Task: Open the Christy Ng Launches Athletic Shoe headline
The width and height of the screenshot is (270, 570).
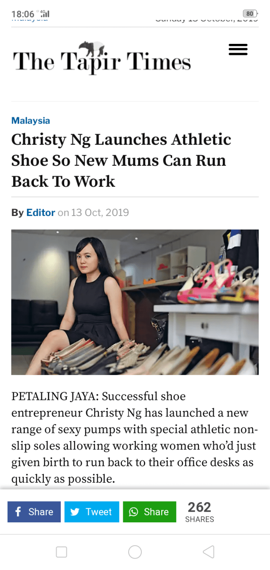Action: point(121,160)
